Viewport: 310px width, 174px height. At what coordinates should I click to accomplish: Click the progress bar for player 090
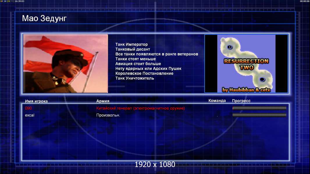[x=259, y=108]
